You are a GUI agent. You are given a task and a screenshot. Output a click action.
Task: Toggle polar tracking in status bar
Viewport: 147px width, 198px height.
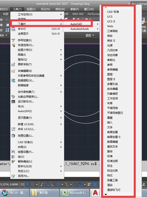(x=58, y=185)
